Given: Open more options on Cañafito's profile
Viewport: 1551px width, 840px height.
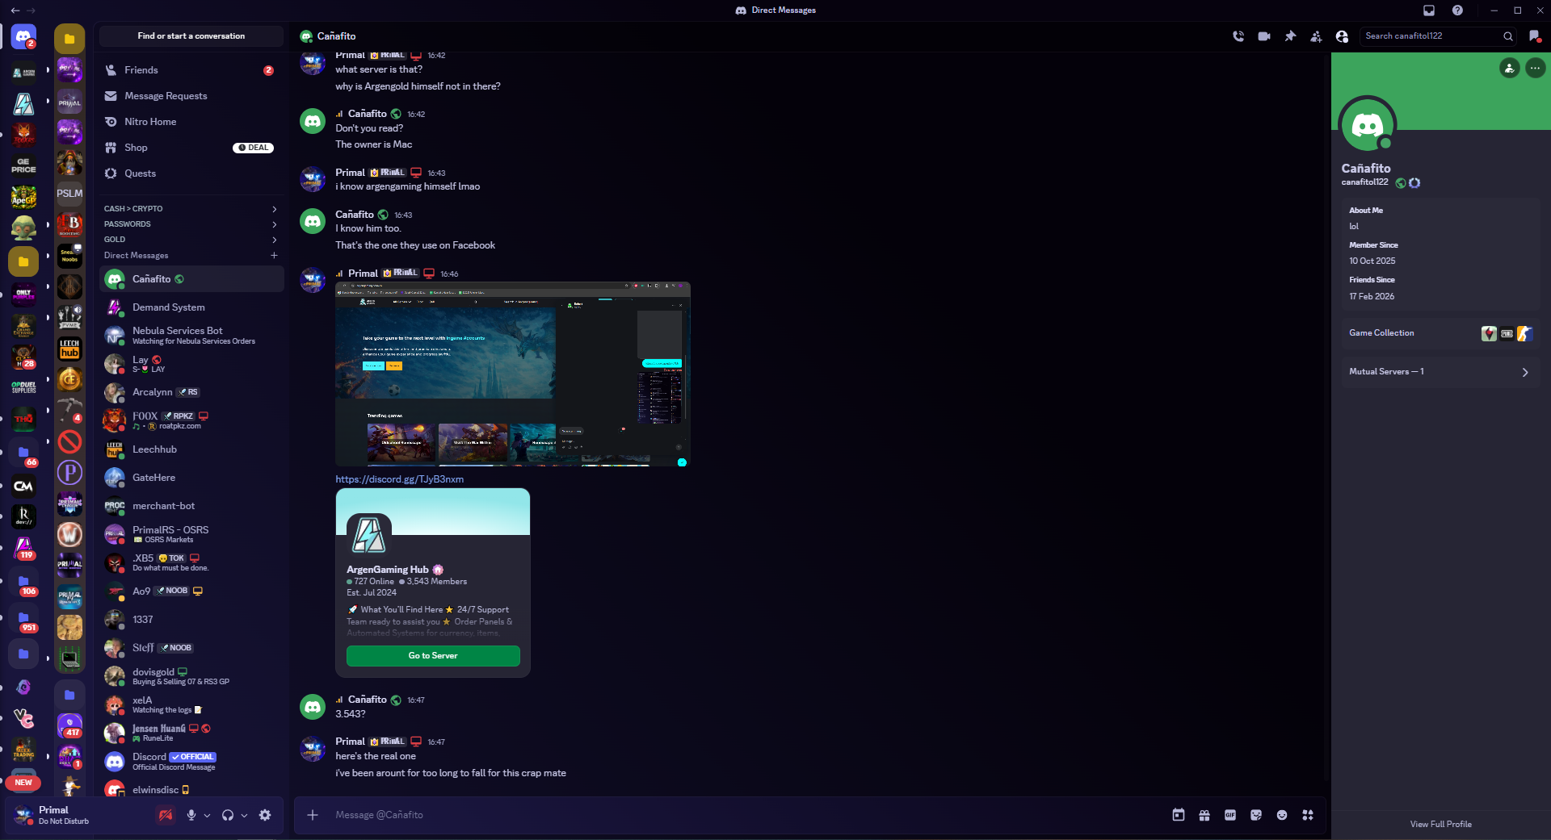Looking at the screenshot, I should 1535,69.
